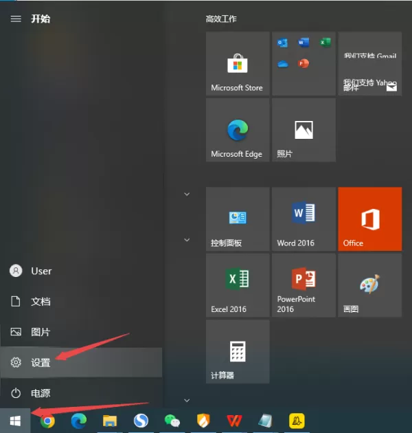Open Documents (文档) from the Start sidebar
412x433 pixels.
pos(81,301)
